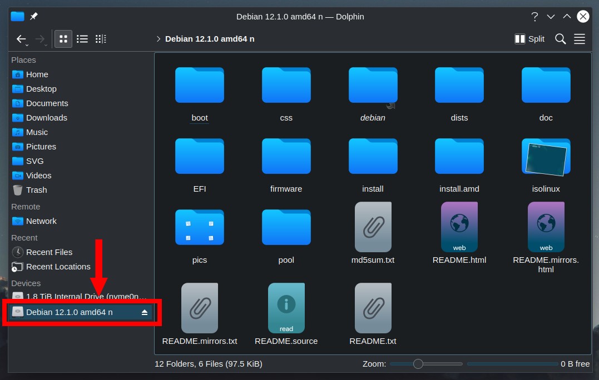Switch to Details list view mode

[82, 39]
